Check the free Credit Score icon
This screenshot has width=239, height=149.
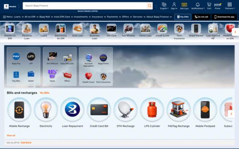(162, 29)
